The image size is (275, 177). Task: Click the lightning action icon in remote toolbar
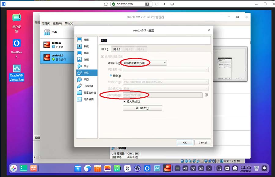pos(164,4)
